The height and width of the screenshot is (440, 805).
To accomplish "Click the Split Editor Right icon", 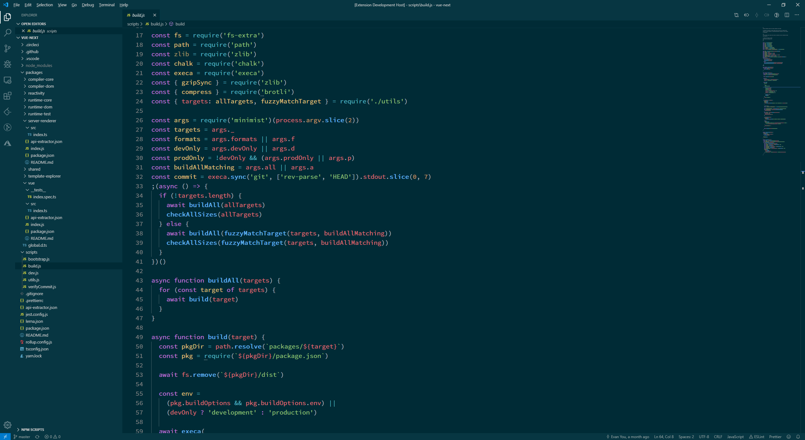I will point(787,15).
